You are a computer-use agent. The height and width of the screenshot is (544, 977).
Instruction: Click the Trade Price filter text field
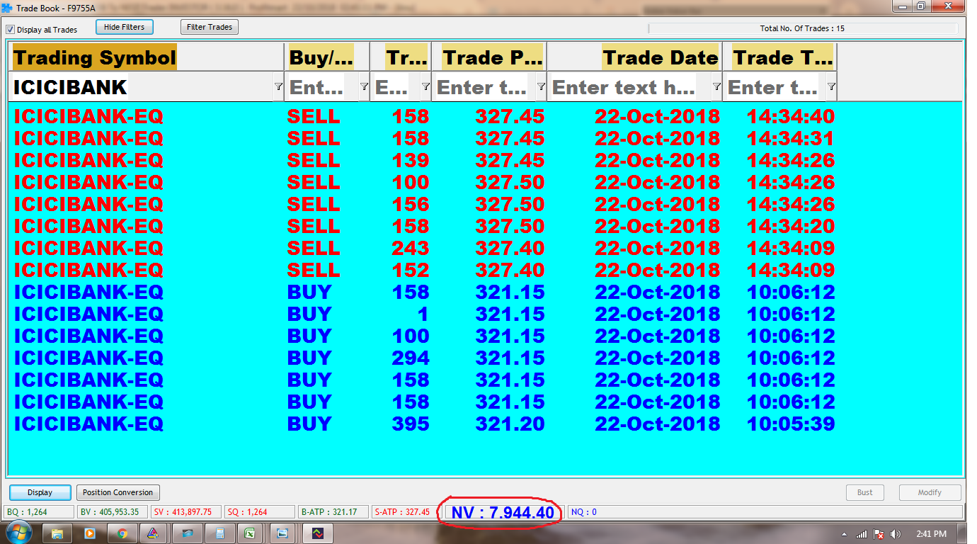tap(484, 87)
